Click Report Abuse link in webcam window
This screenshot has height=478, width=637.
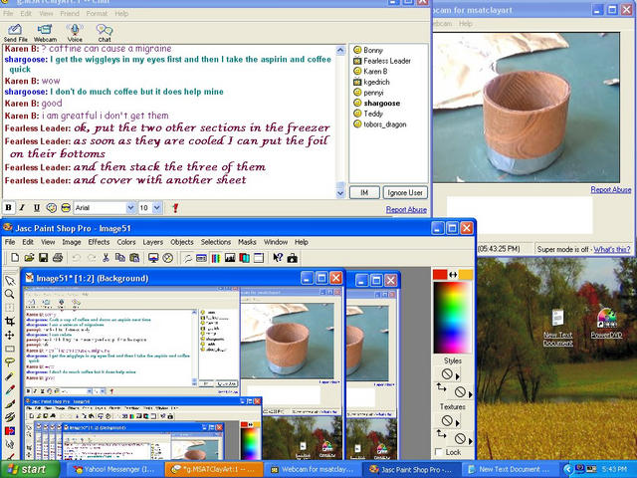click(610, 190)
